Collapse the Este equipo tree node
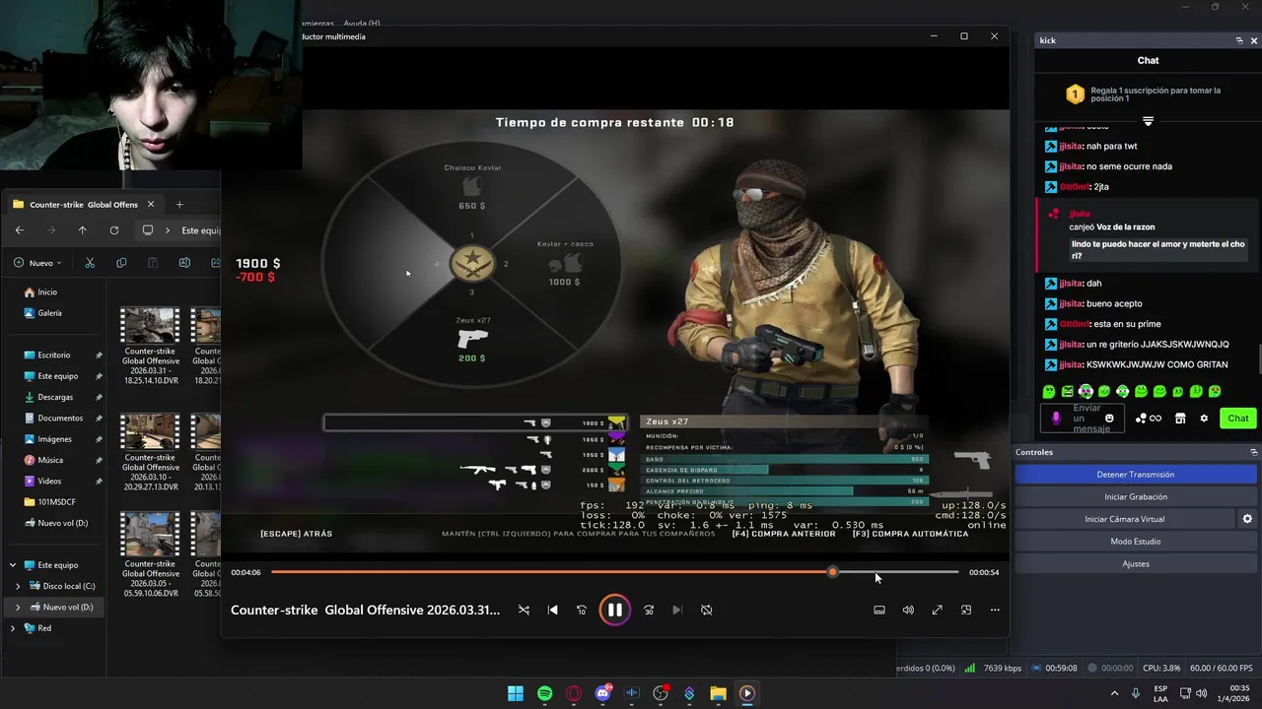 tap(13, 565)
